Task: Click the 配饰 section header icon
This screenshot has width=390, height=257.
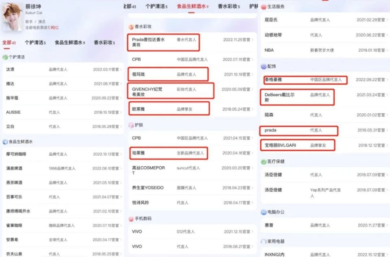Action: tap(264, 67)
